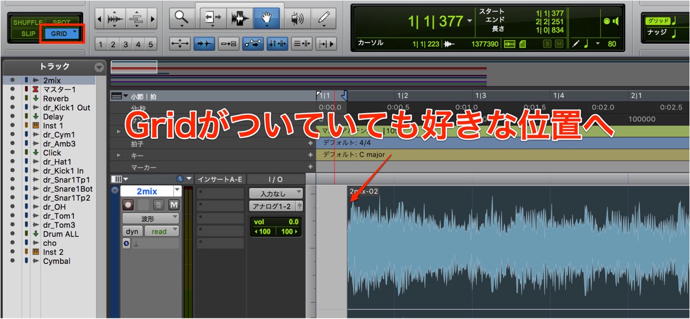Open the GRID mode dropdown arrow
This screenshot has height=319, width=690.
pyautogui.click(x=75, y=33)
